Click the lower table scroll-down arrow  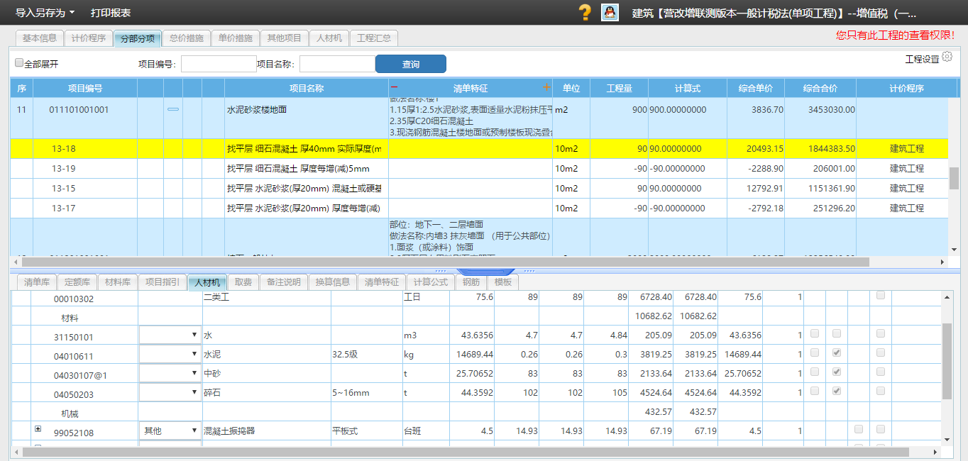coord(947,439)
